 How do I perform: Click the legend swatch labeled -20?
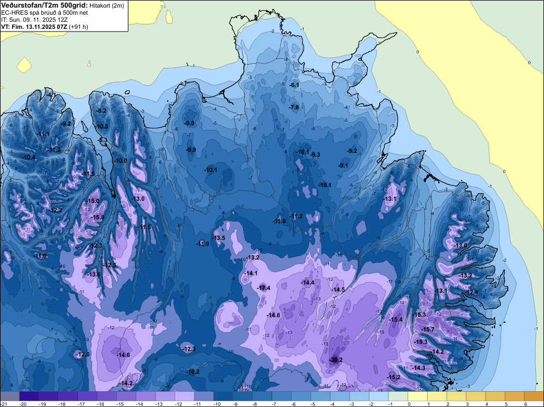point(29,396)
